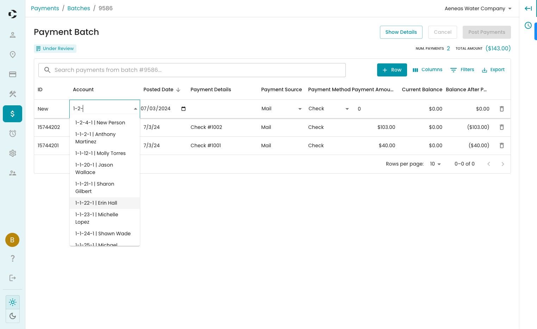
Task: Select account 1-1-23-1 Michelle Lopez
Action: click(x=105, y=218)
